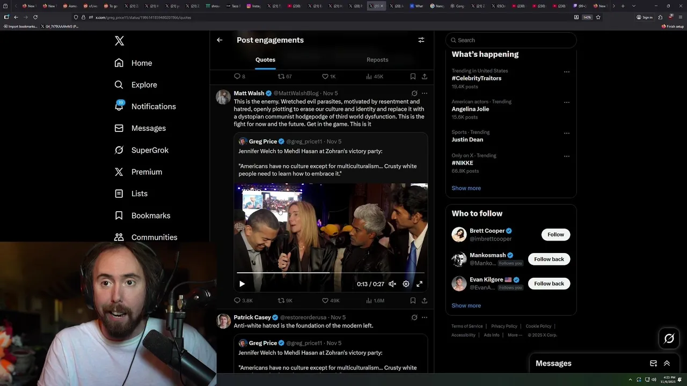Open Explore in the sidebar
This screenshot has height=386, width=687.
(x=136, y=85)
